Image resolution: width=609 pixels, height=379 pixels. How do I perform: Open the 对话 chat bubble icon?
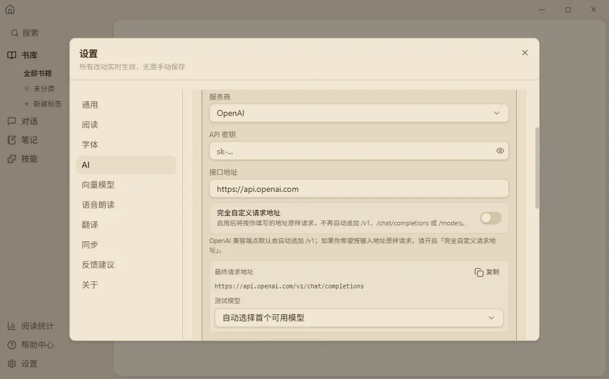(x=12, y=121)
